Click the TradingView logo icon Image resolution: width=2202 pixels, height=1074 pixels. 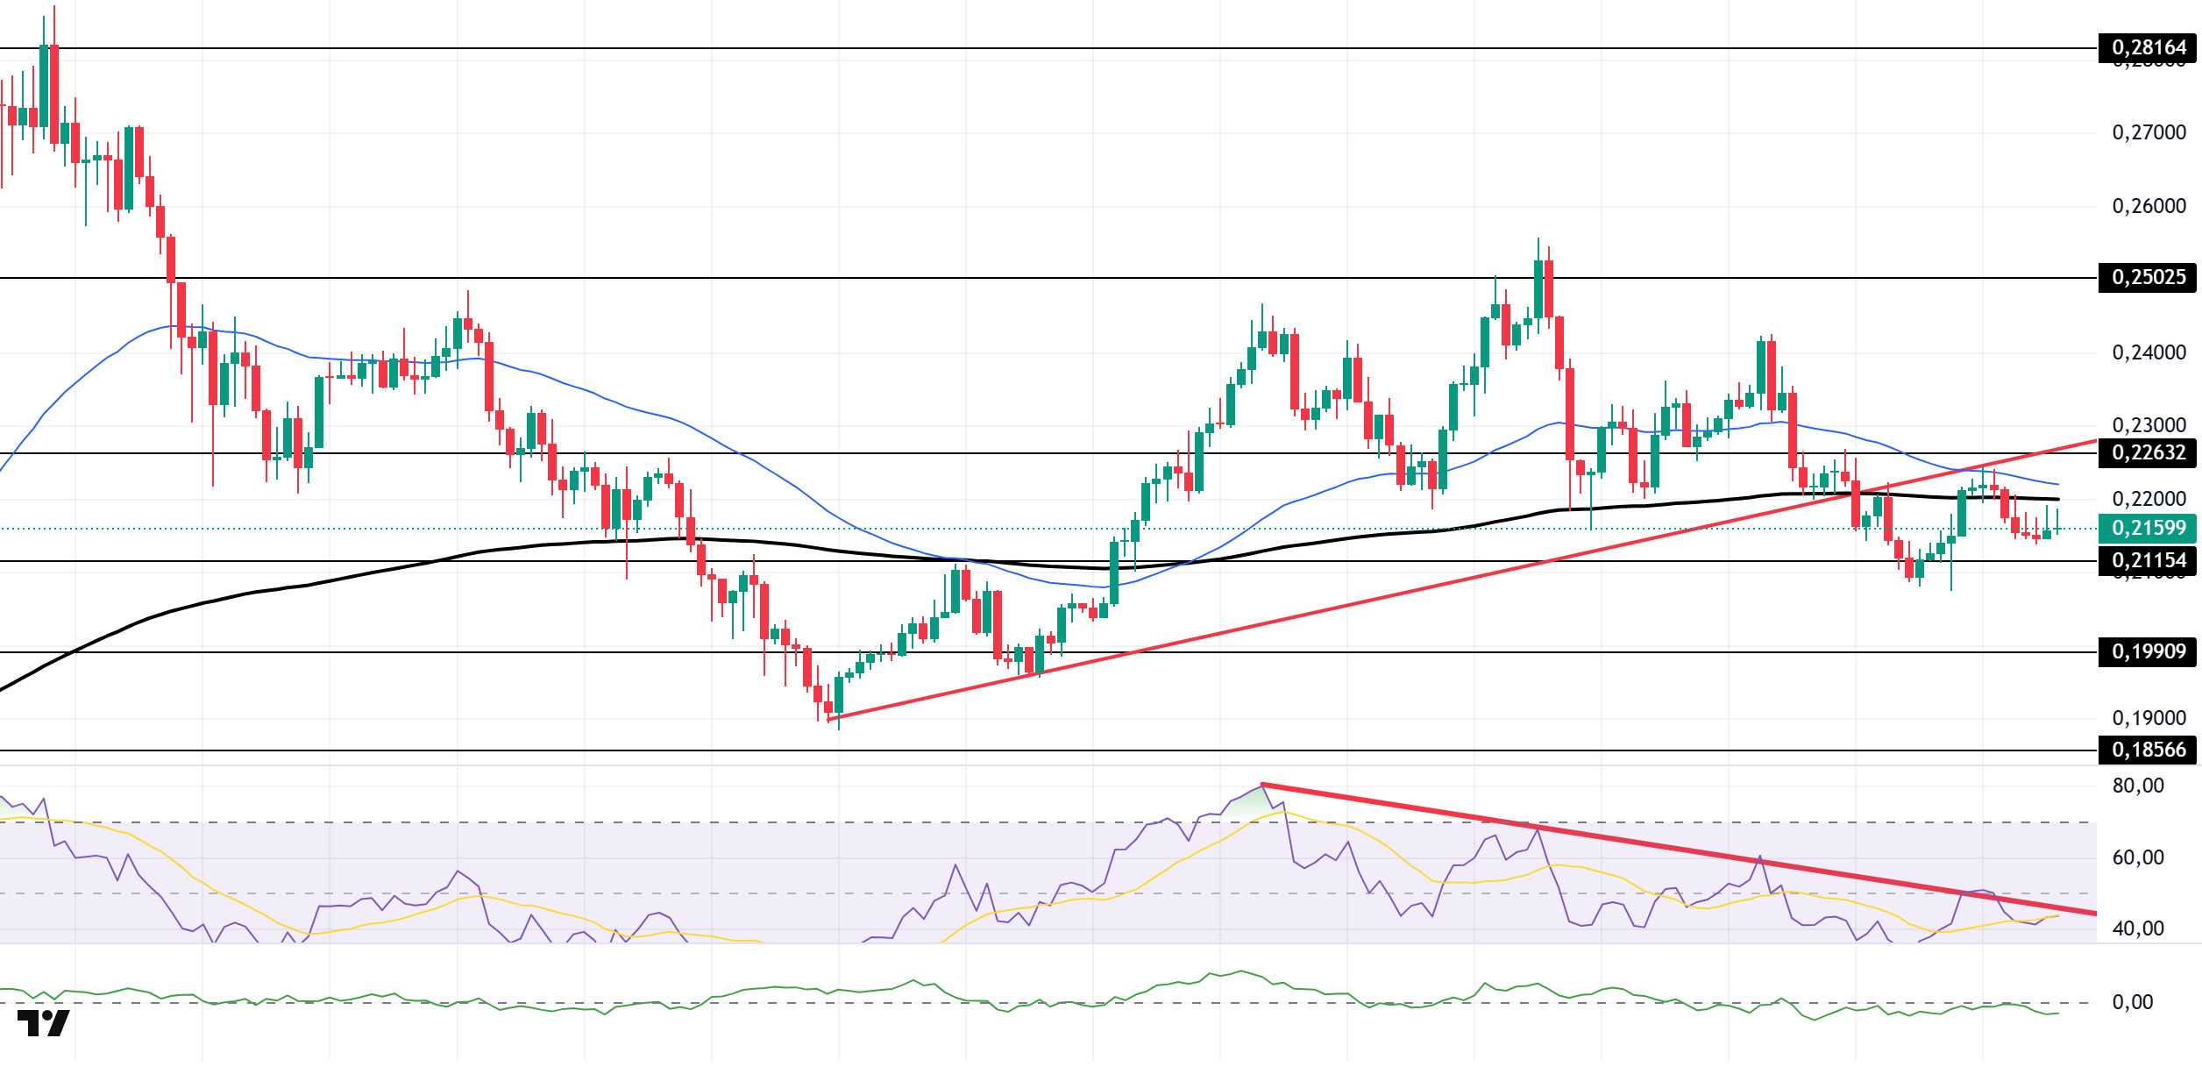pos(43,1023)
